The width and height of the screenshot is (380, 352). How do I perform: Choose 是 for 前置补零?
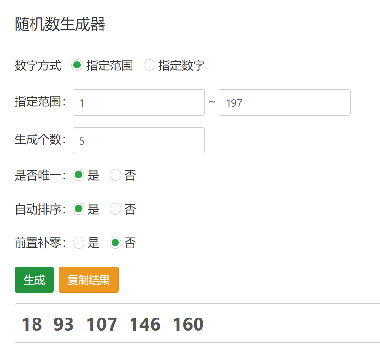tap(79, 243)
